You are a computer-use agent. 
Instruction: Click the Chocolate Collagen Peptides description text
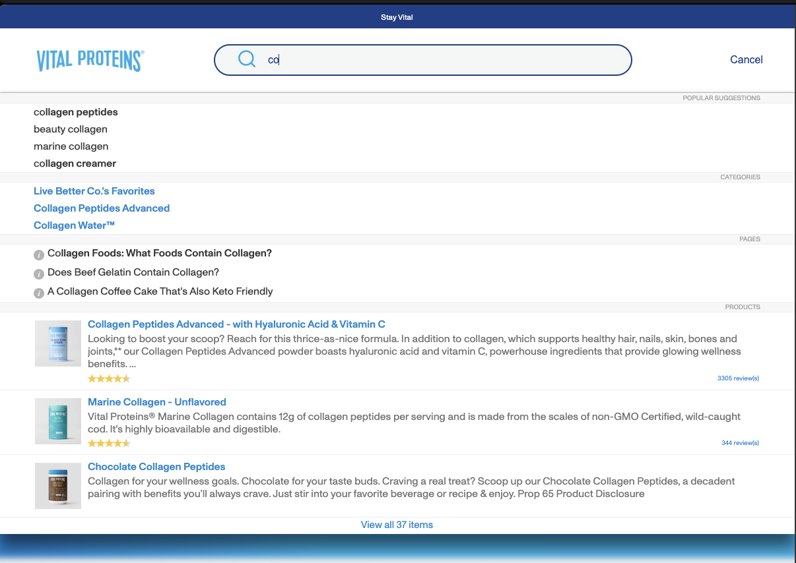411,487
